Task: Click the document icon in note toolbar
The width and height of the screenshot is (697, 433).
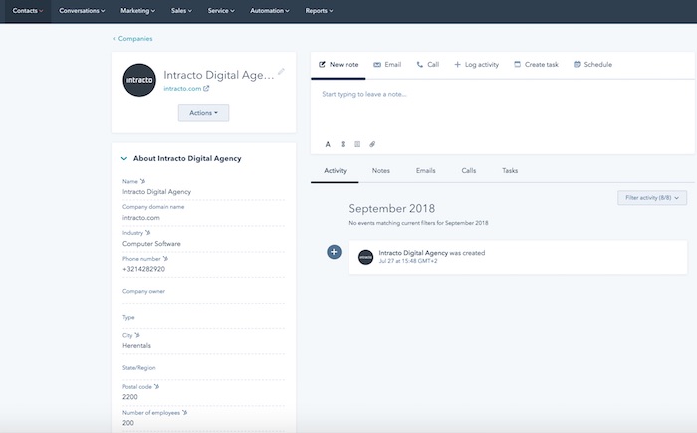Action: [357, 144]
